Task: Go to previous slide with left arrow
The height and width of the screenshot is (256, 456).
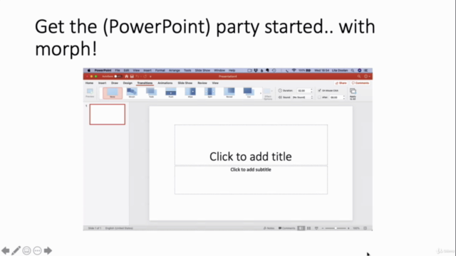Action: point(6,250)
